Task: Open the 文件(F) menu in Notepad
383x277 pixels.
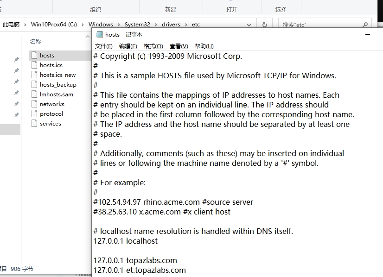Action: (x=103, y=46)
